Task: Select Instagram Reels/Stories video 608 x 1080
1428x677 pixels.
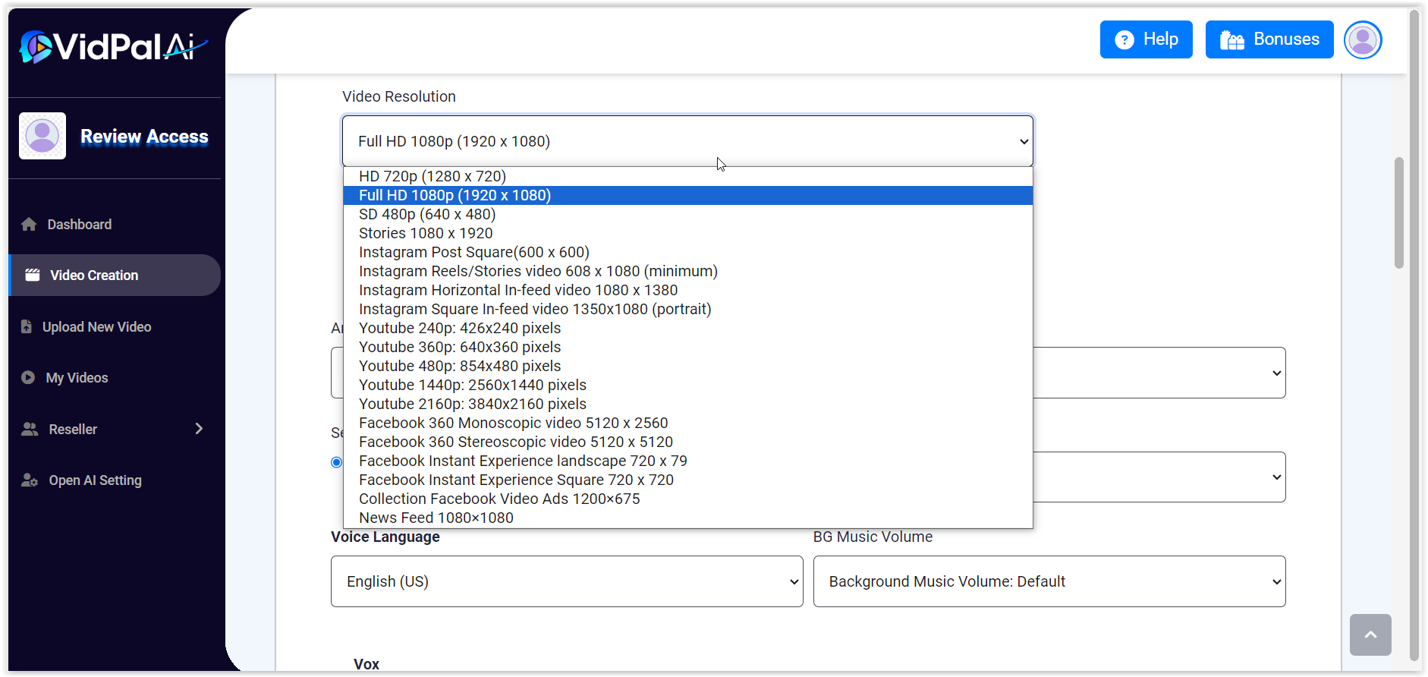Action: 687,271
